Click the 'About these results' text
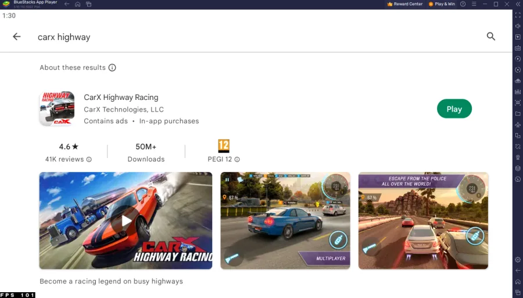Image resolution: width=523 pixels, height=298 pixels. pyautogui.click(x=73, y=67)
